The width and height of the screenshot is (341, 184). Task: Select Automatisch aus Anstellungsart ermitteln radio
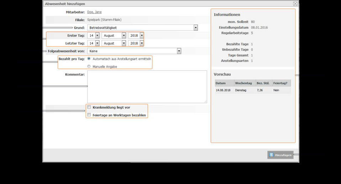(x=89, y=59)
